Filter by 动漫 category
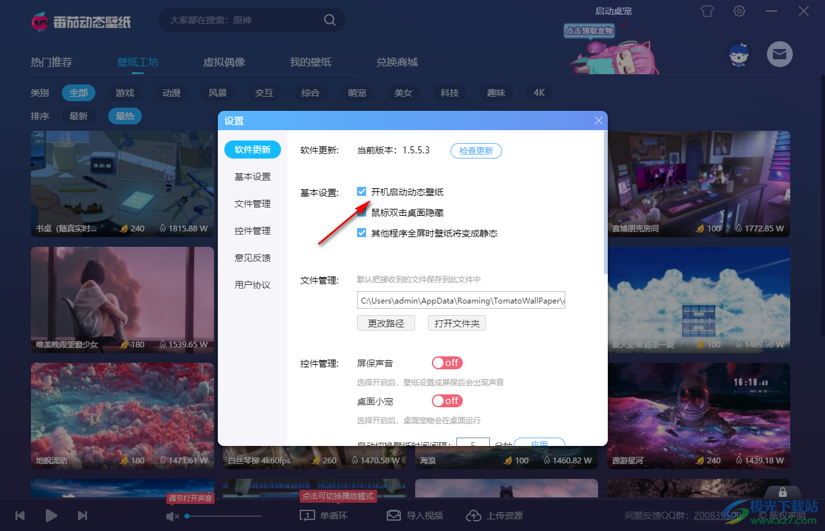Screen dimensions: 825x531 pos(171,93)
